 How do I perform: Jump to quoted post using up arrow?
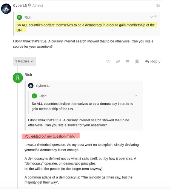tap(156, 17)
